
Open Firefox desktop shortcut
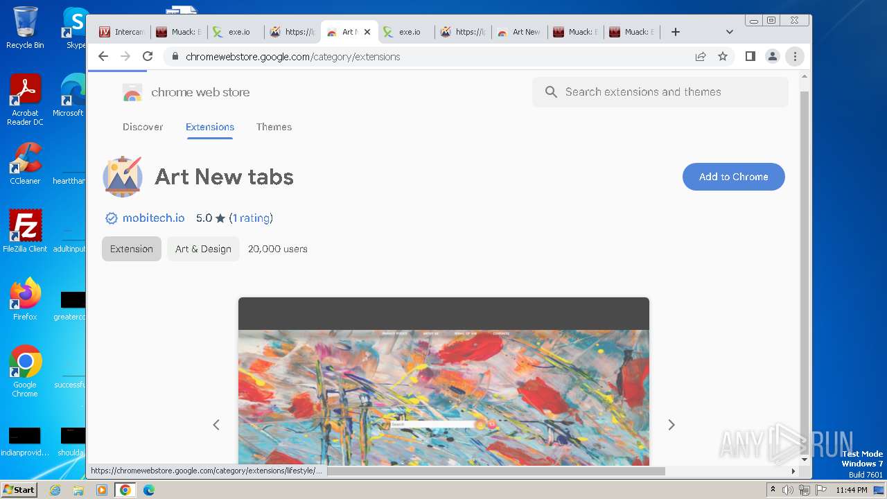pyautogui.click(x=25, y=299)
